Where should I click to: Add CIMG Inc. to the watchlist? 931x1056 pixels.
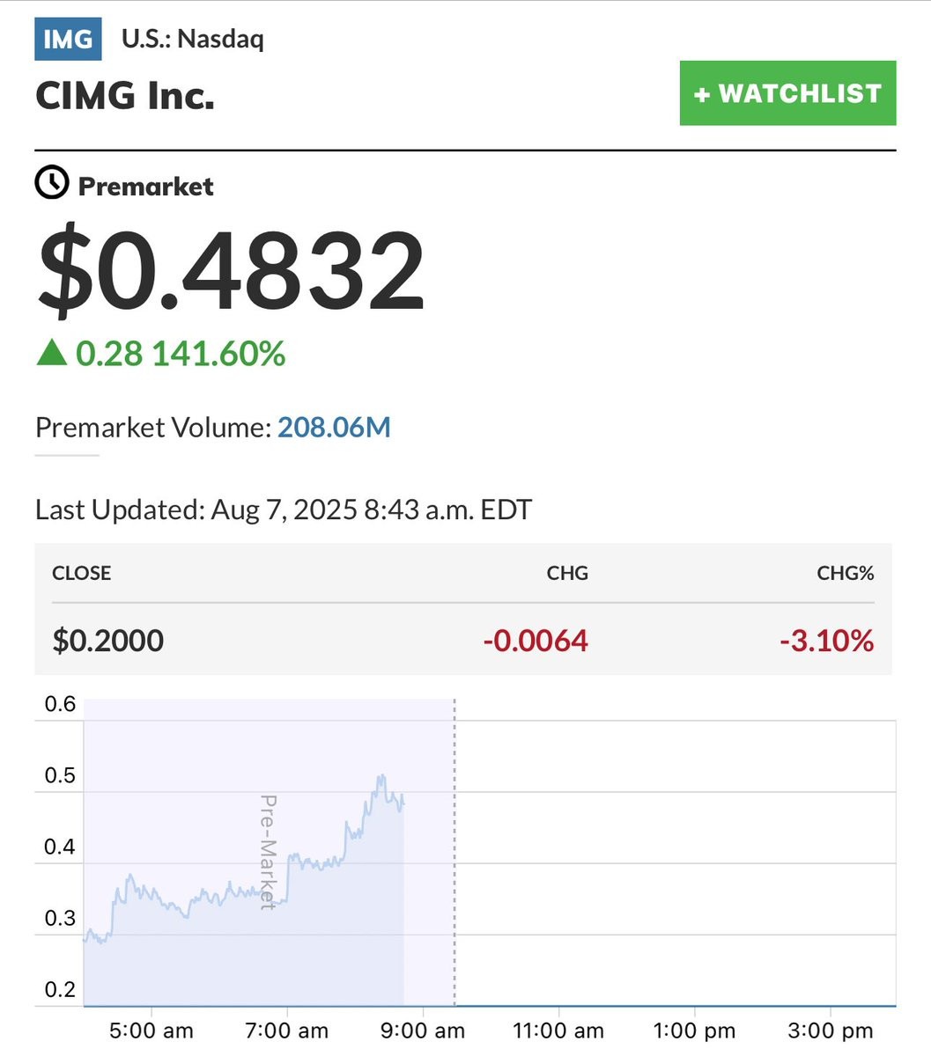[x=787, y=93]
